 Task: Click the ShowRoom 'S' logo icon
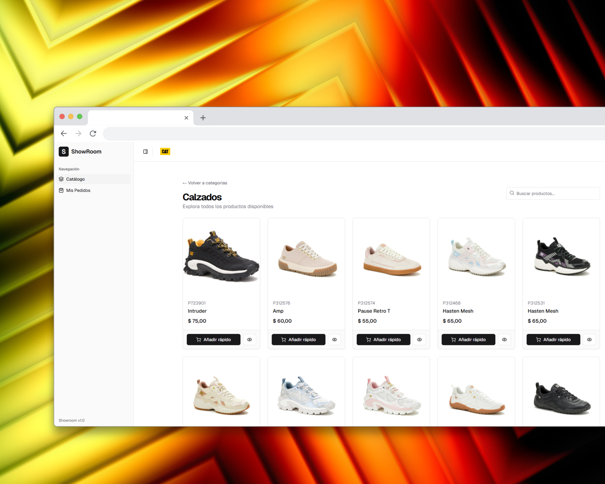tap(63, 152)
